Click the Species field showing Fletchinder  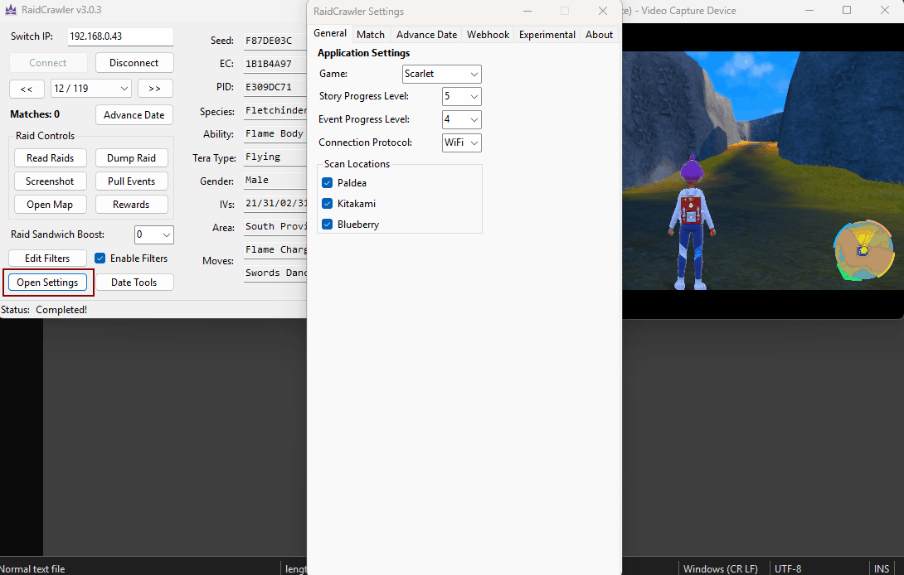(x=275, y=111)
